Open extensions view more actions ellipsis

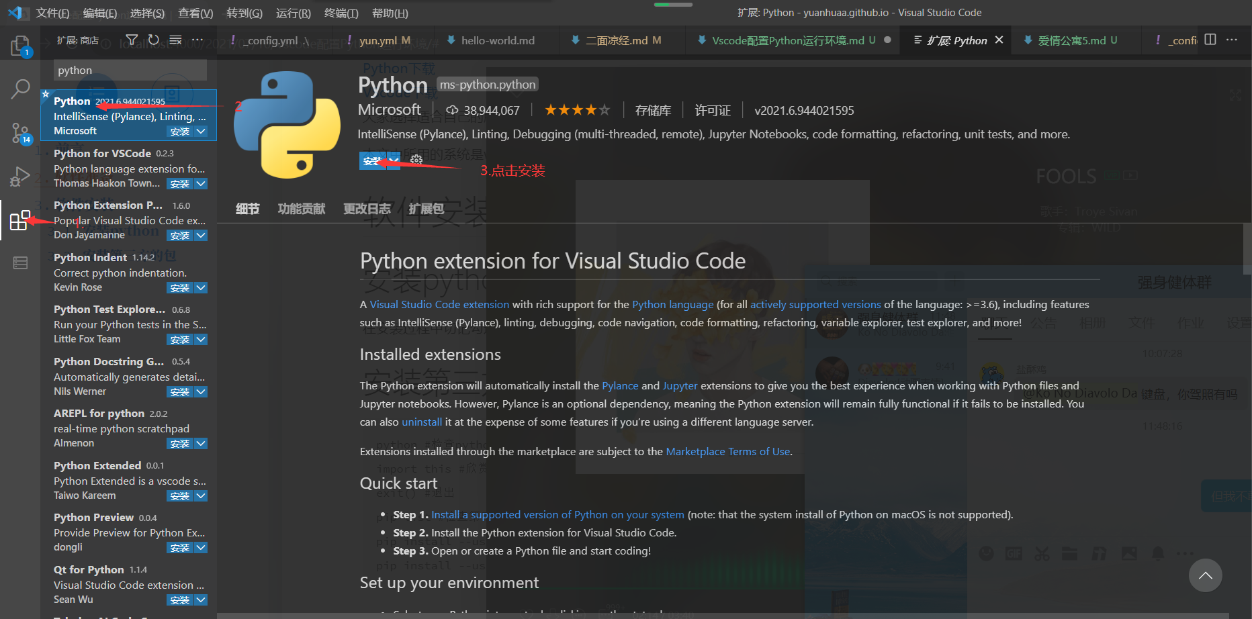coord(197,40)
